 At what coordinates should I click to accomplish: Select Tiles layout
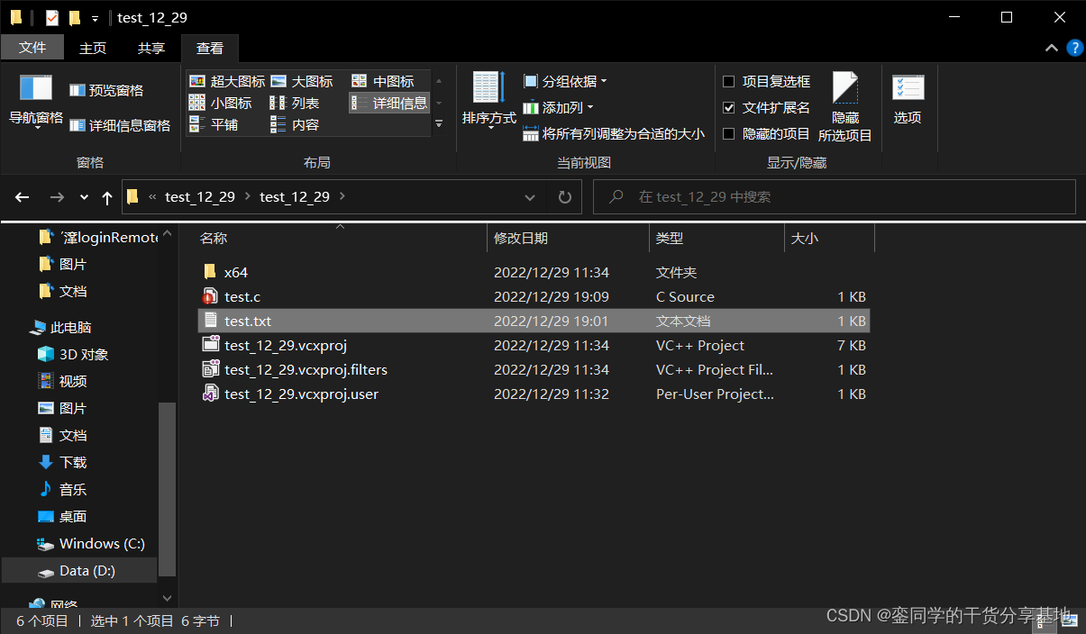tap(214, 124)
